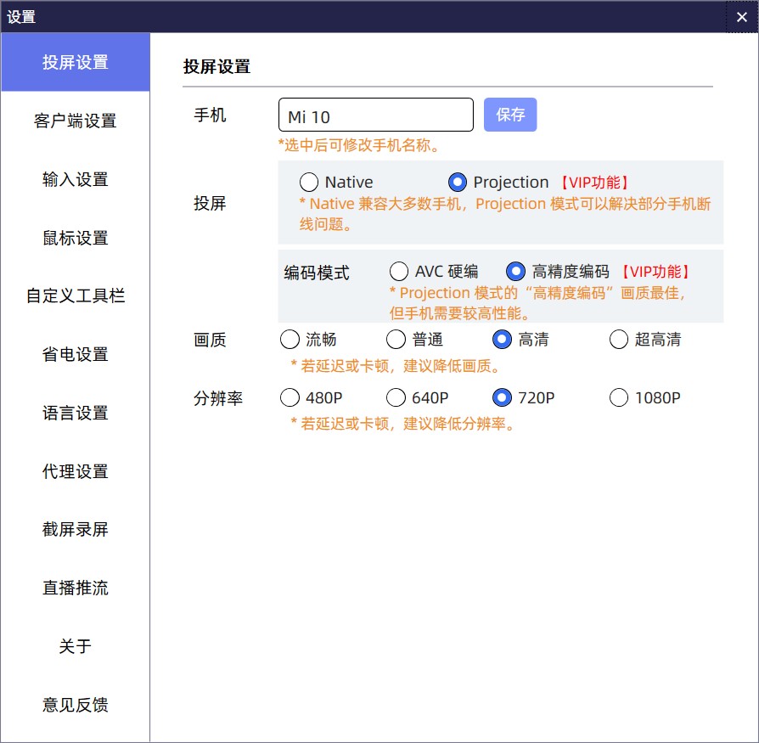The image size is (759, 743).
Task: Open 截屏录屏 settings page
Action: [x=75, y=529]
